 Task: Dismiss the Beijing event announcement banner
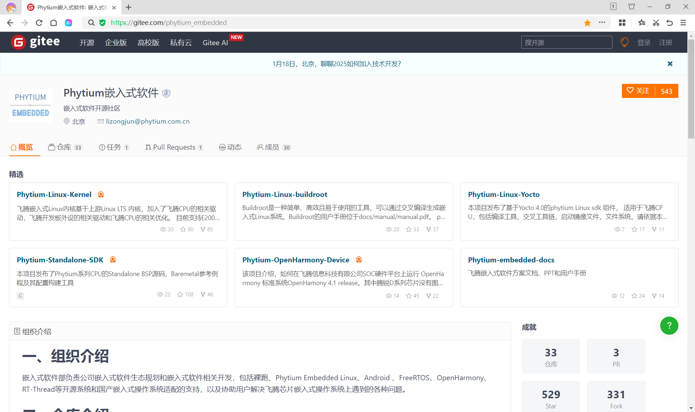[x=670, y=64]
